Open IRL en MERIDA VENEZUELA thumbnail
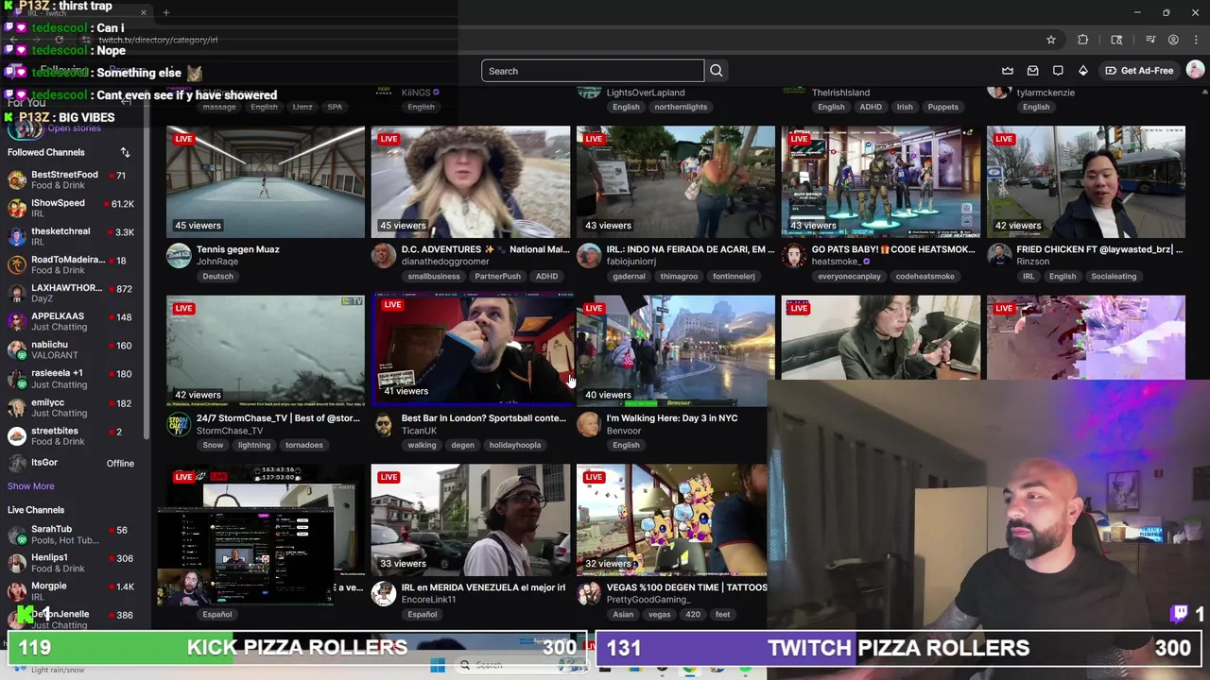 (x=471, y=520)
